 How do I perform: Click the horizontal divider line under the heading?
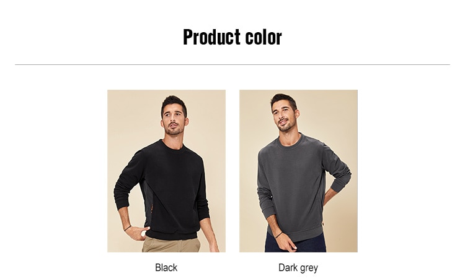tap(232, 64)
